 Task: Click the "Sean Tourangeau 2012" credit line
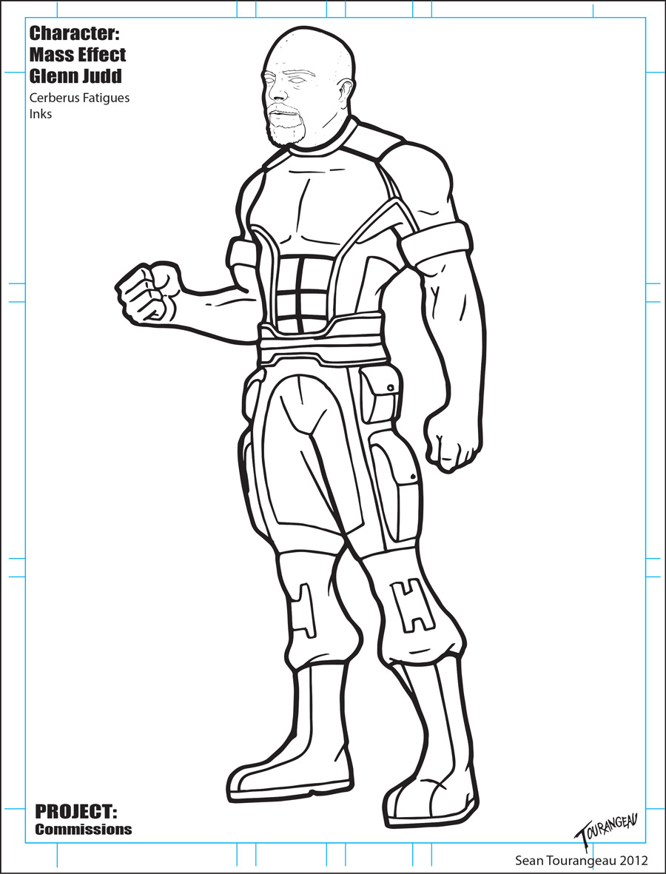[x=582, y=860]
